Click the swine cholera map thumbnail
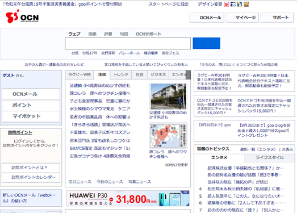Image resolution: width=297 pixels, height=213 pixels. coord(169,136)
